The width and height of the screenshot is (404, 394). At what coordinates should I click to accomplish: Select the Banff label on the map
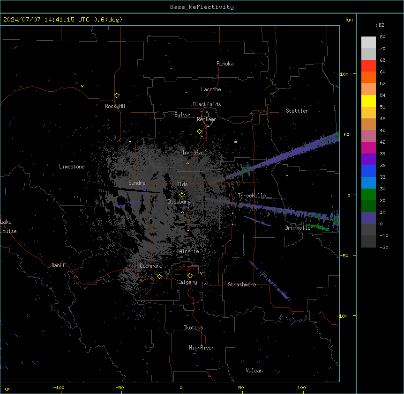click(58, 265)
